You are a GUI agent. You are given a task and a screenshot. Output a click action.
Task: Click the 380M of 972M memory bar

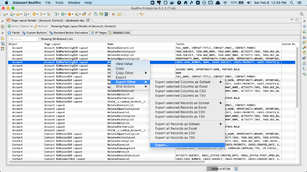click(220, 169)
